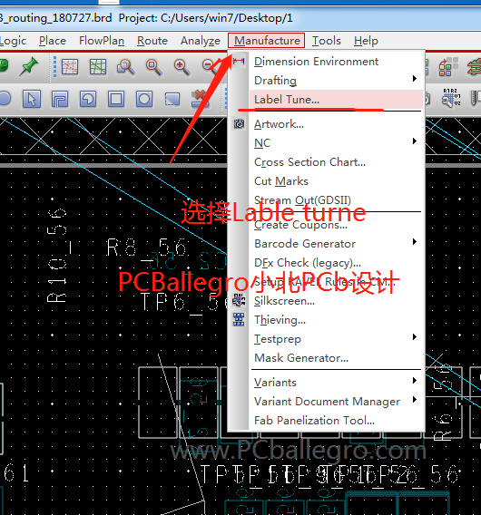Select the Shape Select arrow tool
The width and height of the screenshot is (481, 515).
pyautogui.click(x=32, y=99)
